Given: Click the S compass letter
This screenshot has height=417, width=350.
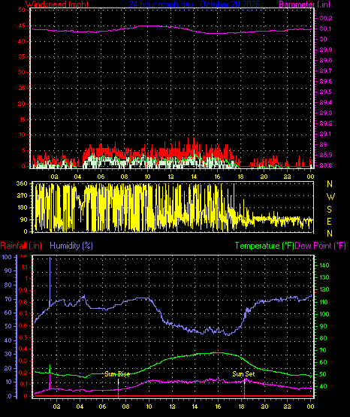Looking at the screenshot, I should pos(329,210).
